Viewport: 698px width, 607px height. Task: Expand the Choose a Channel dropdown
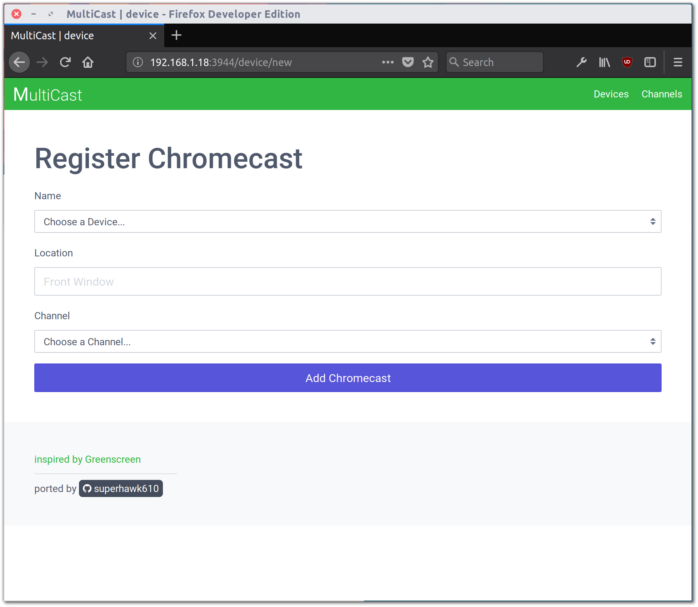click(348, 341)
